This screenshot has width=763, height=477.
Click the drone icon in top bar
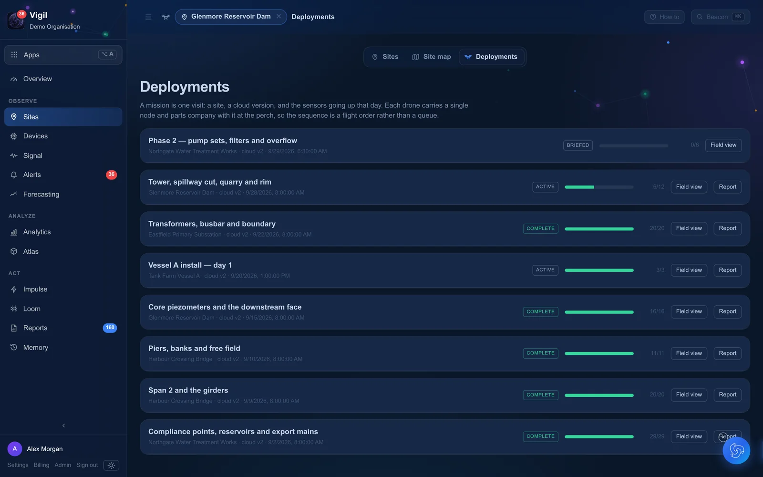(165, 17)
